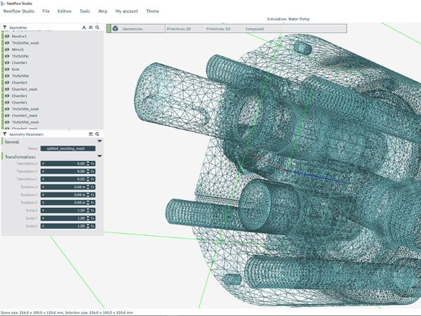This screenshot has height=316, width=421.
Task: Open the Geometries panel list menu icon
Action: click(90, 27)
